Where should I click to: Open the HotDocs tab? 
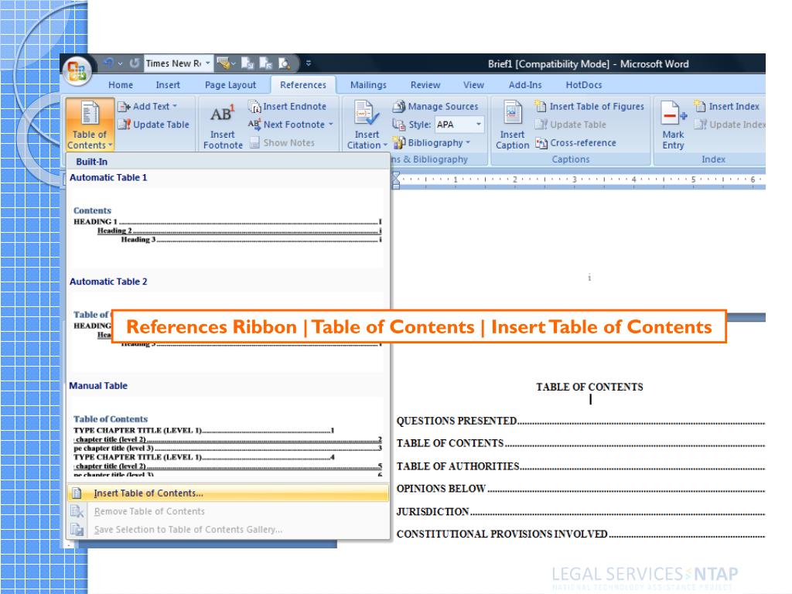click(x=584, y=85)
